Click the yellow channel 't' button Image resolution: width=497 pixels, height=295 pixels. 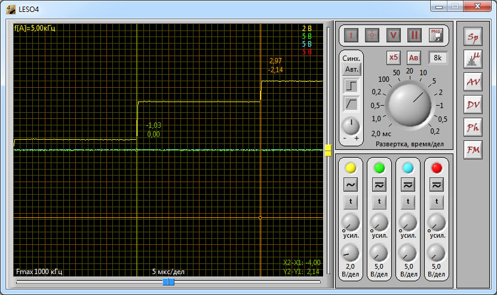pos(351,202)
